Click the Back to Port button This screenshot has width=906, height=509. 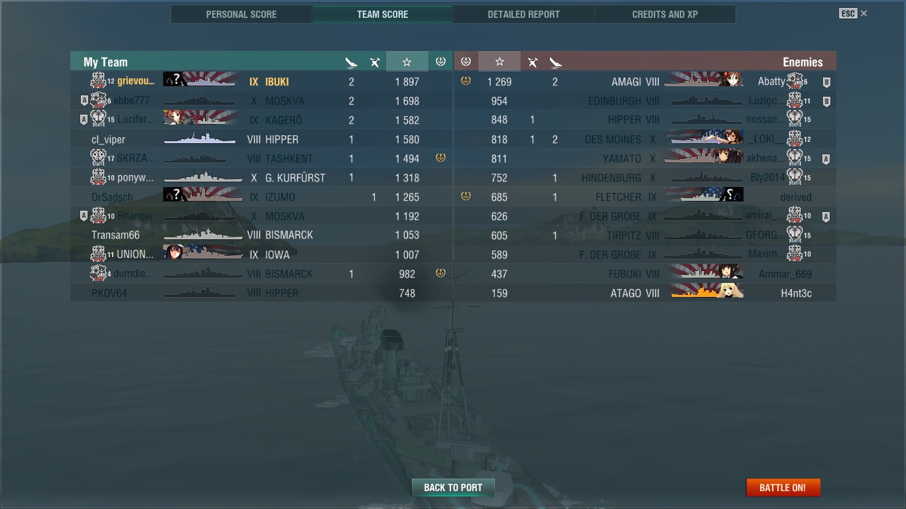[x=453, y=487]
